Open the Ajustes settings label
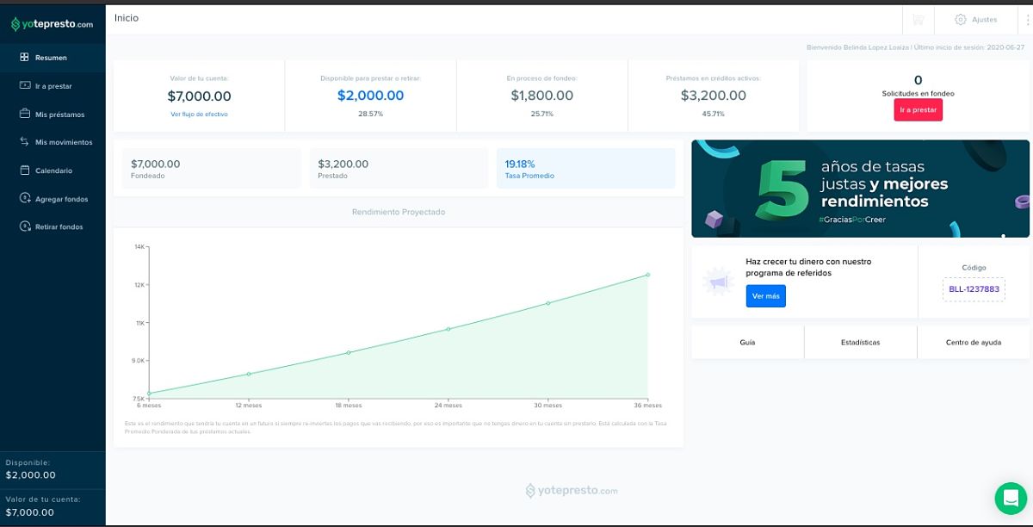 click(984, 19)
